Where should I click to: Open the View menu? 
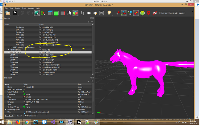click(11, 8)
